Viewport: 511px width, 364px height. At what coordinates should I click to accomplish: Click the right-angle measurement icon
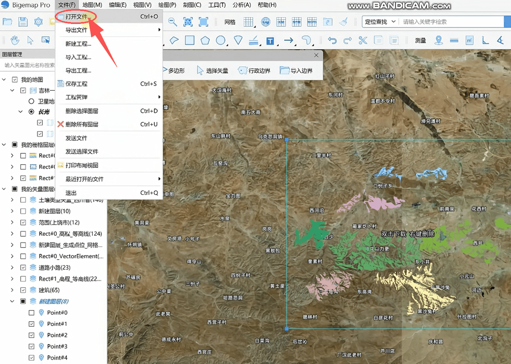(485, 40)
